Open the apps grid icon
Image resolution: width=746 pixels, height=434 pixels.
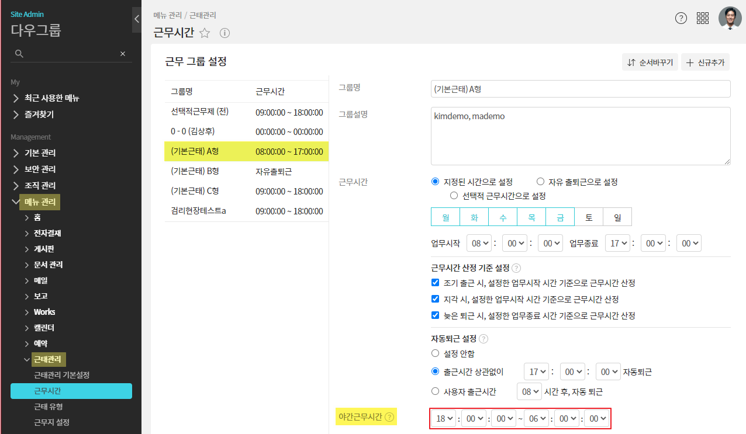703,18
